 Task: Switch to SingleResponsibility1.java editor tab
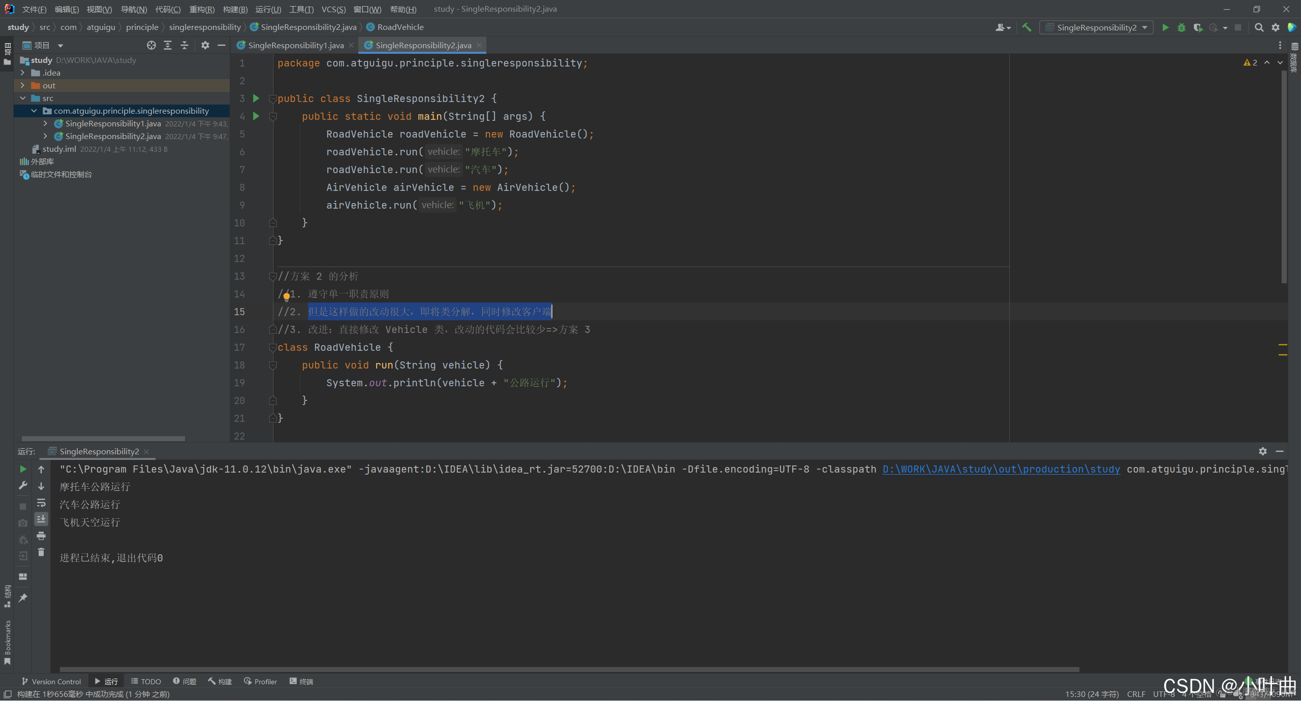[x=296, y=45]
